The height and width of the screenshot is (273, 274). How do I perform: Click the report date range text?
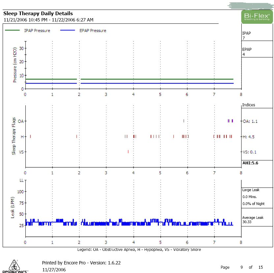(x=48, y=20)
